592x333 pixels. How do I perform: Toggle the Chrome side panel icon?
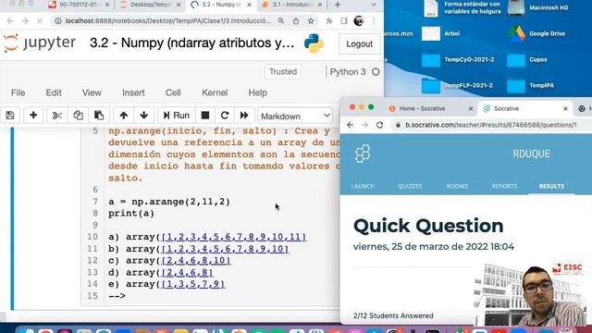click(x=343, y=20)
